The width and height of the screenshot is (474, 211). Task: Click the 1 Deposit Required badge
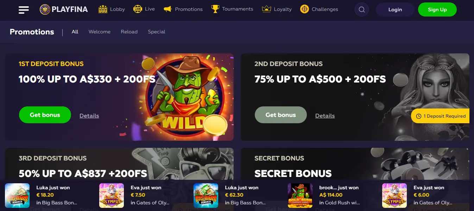pos(440,116)
